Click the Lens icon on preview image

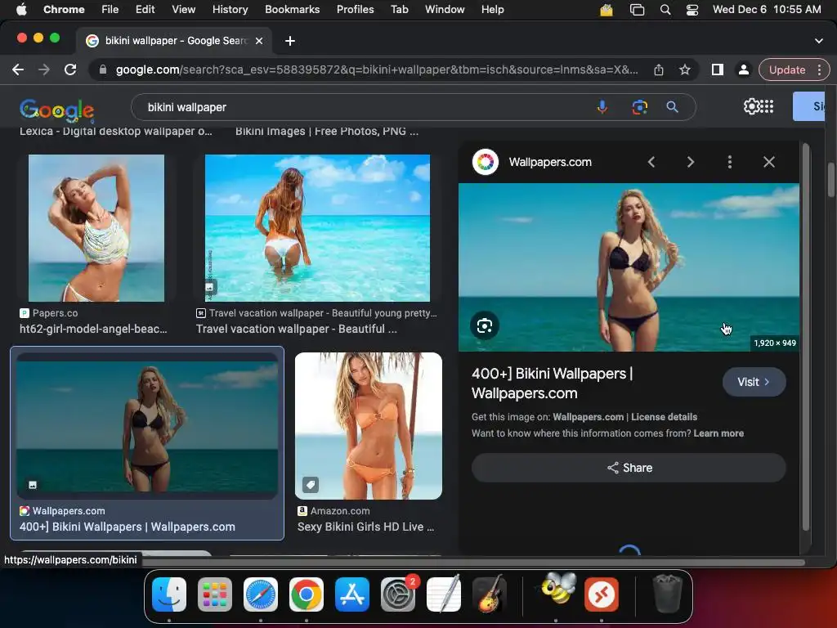tap(485, 325)
